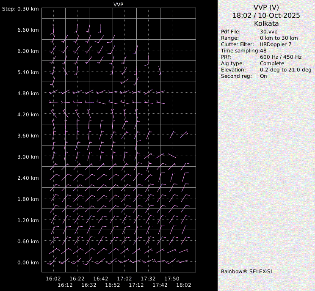Click the Pdf File value '30.vvp'
The image size is (315, 291).
tap(268, 32)
